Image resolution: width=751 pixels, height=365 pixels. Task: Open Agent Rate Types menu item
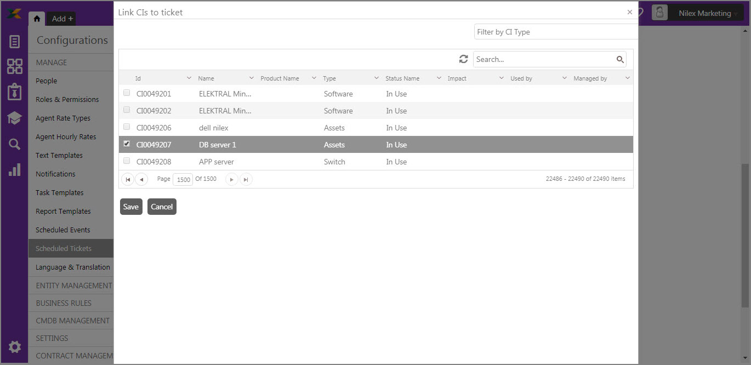(x=63, y=118)
